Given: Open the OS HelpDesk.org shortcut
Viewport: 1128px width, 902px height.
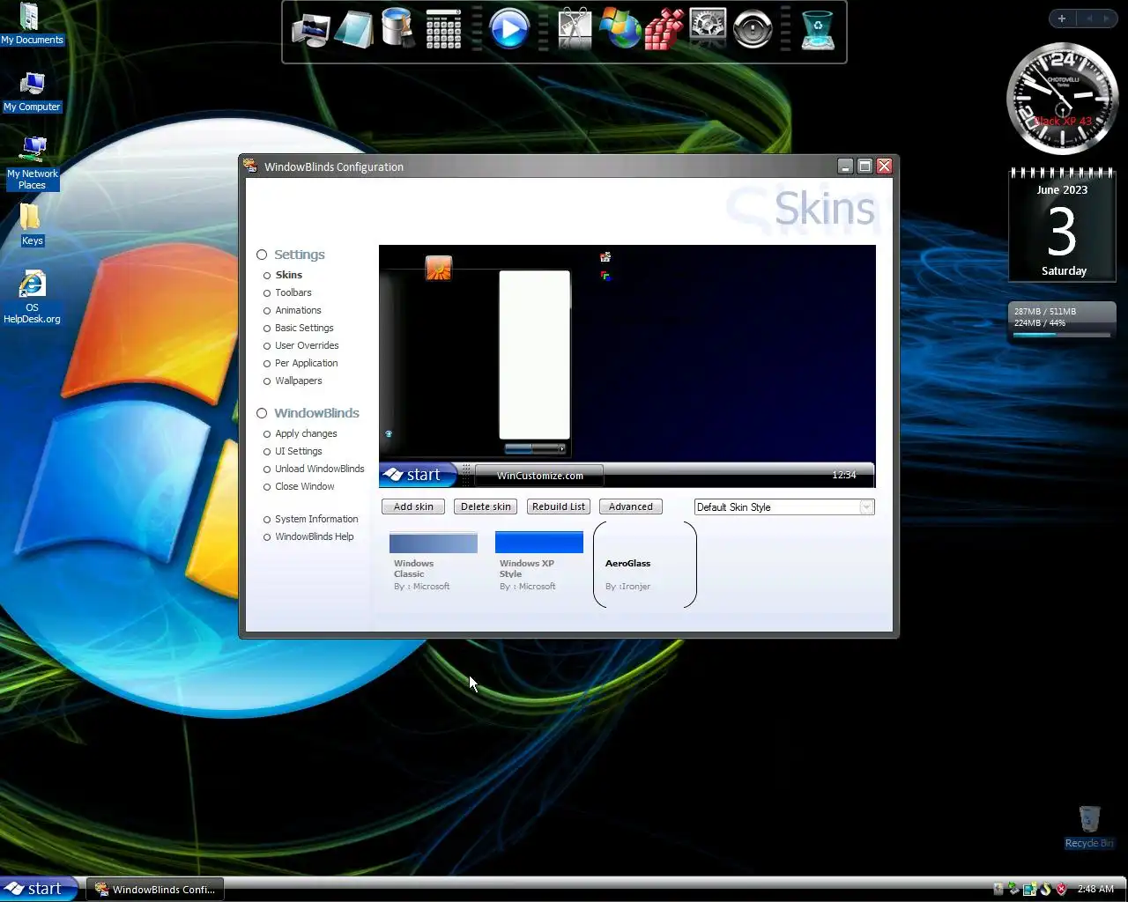Looking at the screenshot, I should (x=32, y=298).
